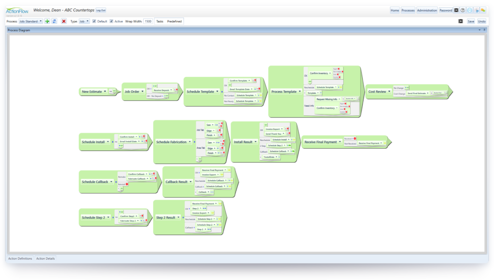Screen dimensions: 494x280
Task: Open the help video icon near Password
Action: click(x=456, y=10)
